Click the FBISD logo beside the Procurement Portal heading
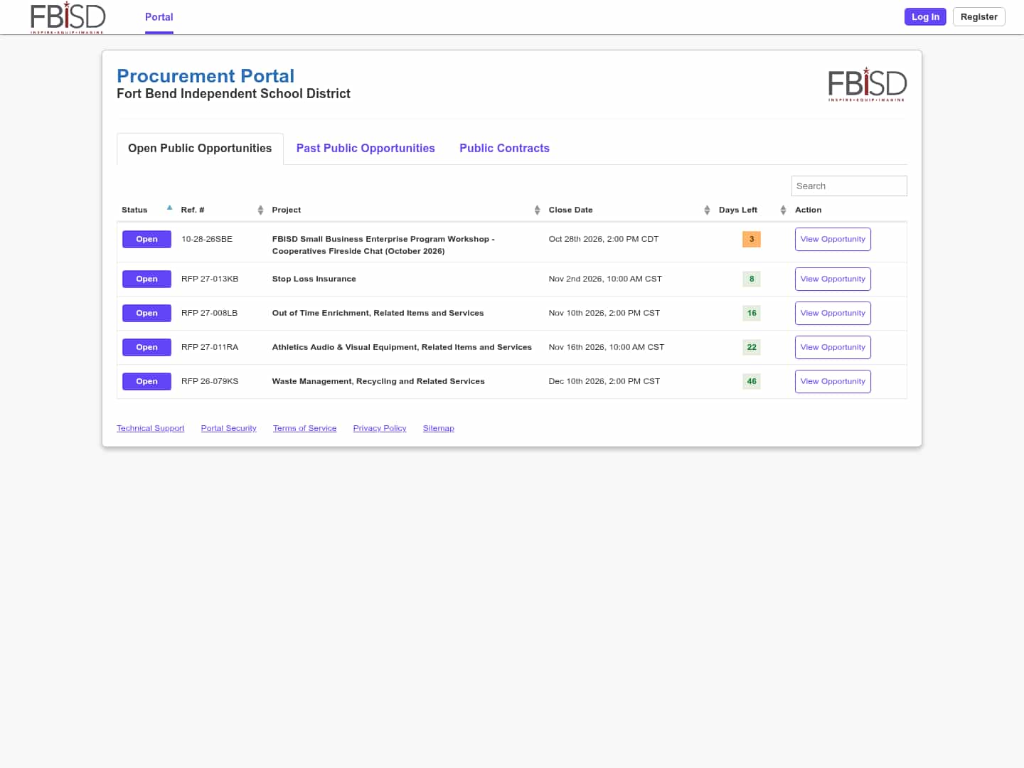The height and width of the screenshot is (768, 1024). (868, 84)
